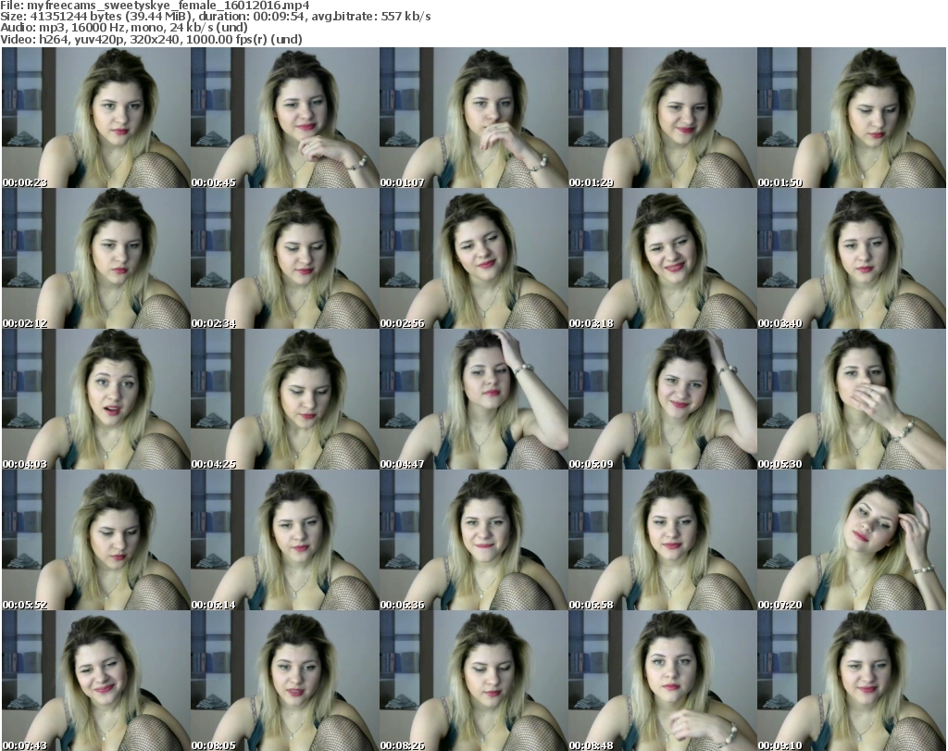948x751 pixels.
Task: Select the thumbnail stamped 00:04:47
Action: pyautogui.click(x=474, y=399)
